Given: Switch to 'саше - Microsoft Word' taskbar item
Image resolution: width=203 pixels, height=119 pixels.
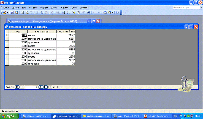Looking at the screenshot, I should pyautogui.click(x=127, y=116).
